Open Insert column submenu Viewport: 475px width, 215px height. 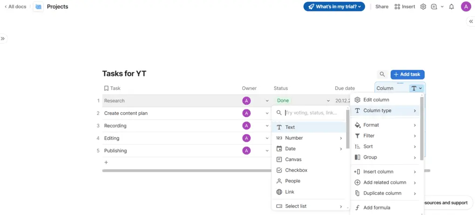click(x=385, y=172)
